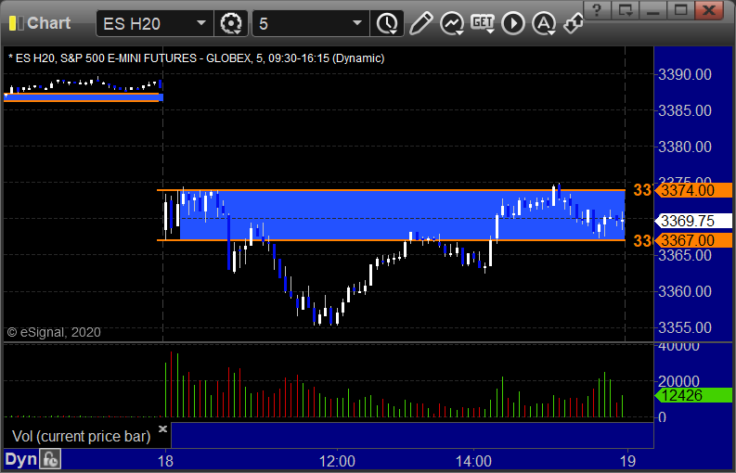
Task: Click the Dyn scaling label
Action: click(x=20, y=459)
